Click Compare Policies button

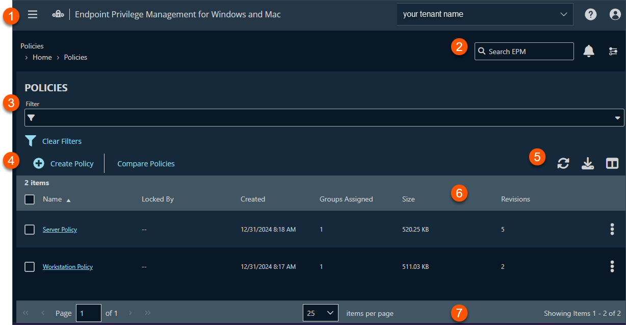click(x=146, y=164)
